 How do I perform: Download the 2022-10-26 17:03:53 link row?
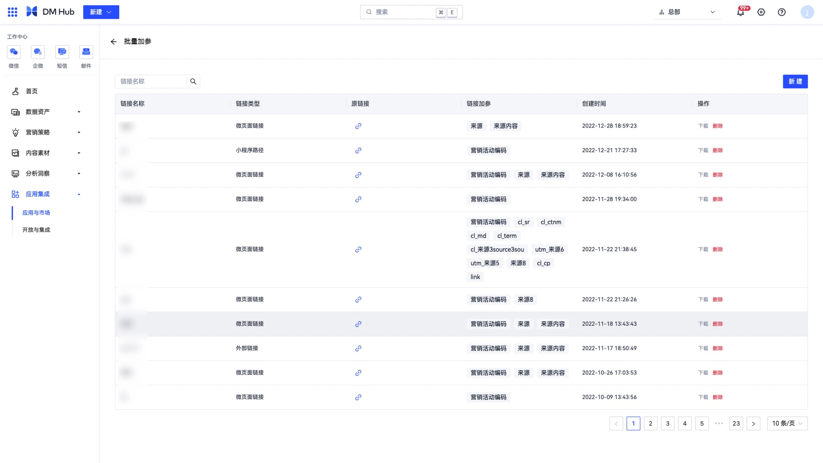tap(703, 373)
